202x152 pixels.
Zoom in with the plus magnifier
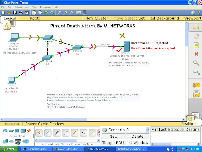pos(59,13)
